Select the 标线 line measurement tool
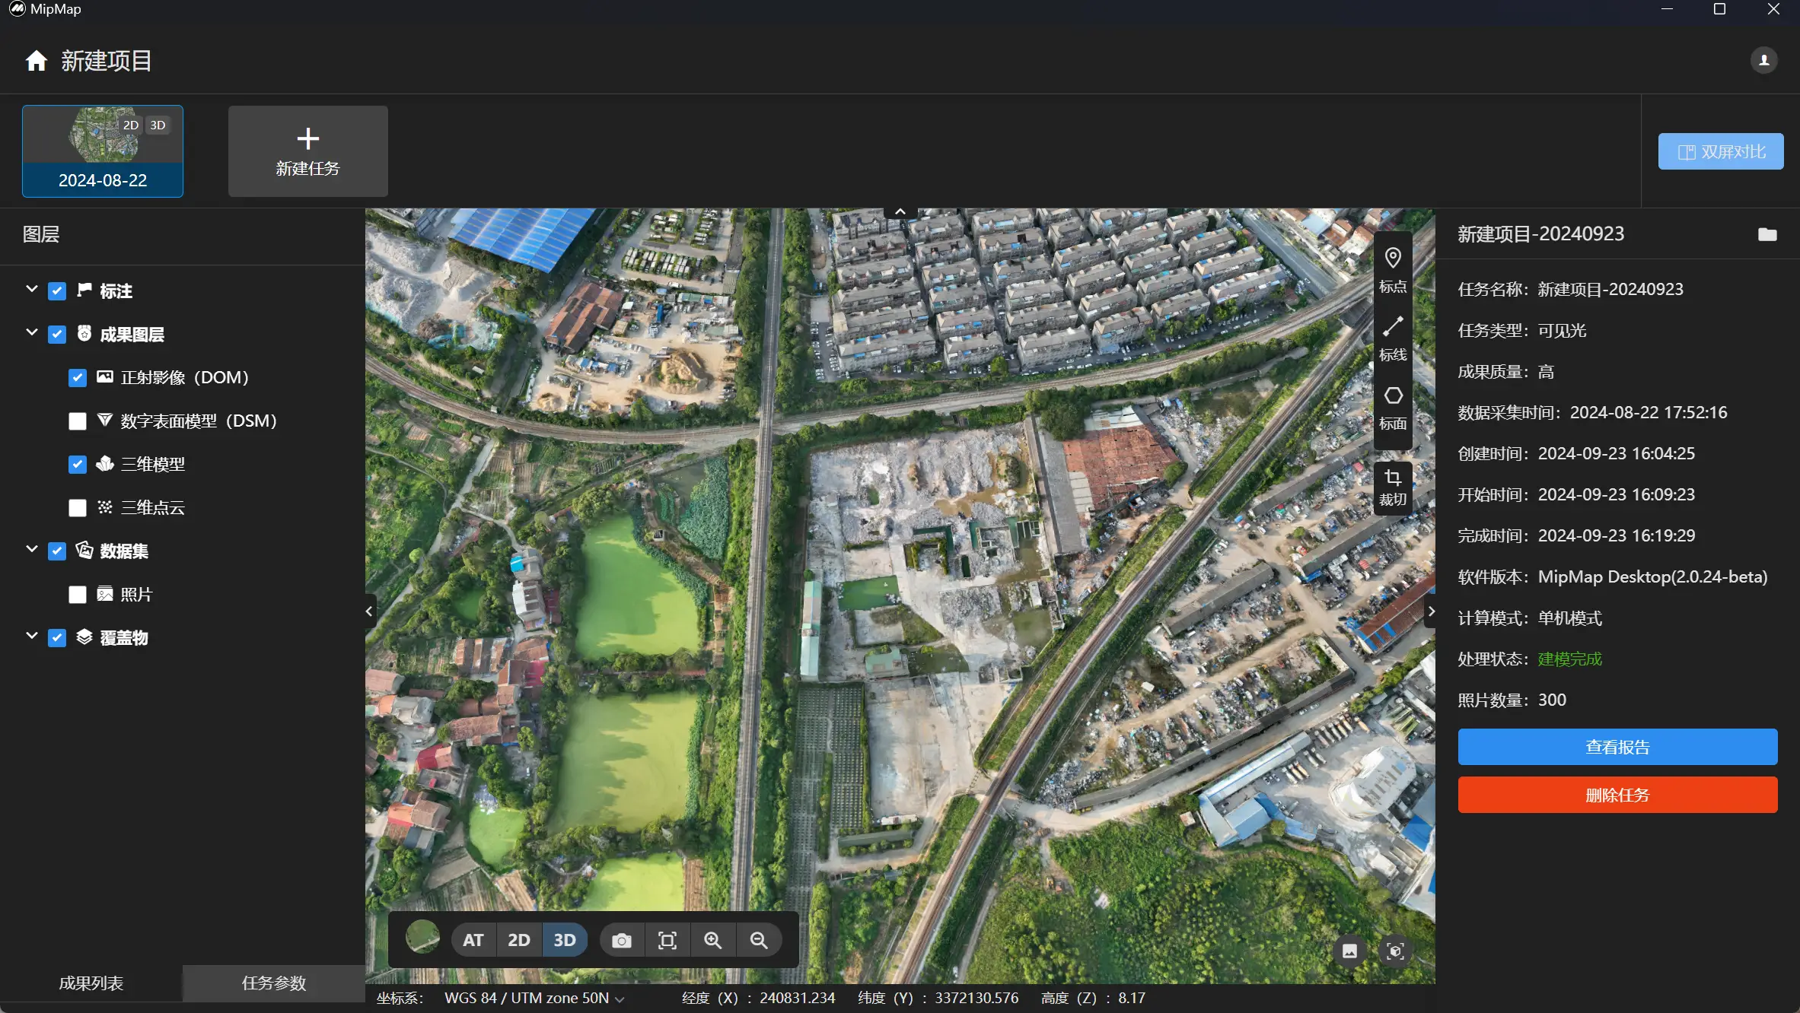This screenshot has height=1013, width=1800. click(1393, 338)
